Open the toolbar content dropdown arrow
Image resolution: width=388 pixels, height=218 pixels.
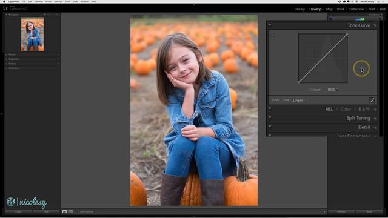point(324,211)
